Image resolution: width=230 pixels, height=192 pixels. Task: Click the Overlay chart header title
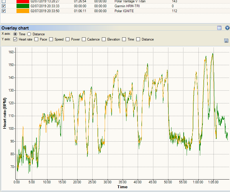(x=15, y=28)
